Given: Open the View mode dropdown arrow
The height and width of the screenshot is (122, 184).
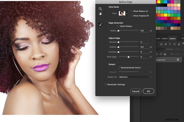Looking at the screenshot, I should 127,14.
